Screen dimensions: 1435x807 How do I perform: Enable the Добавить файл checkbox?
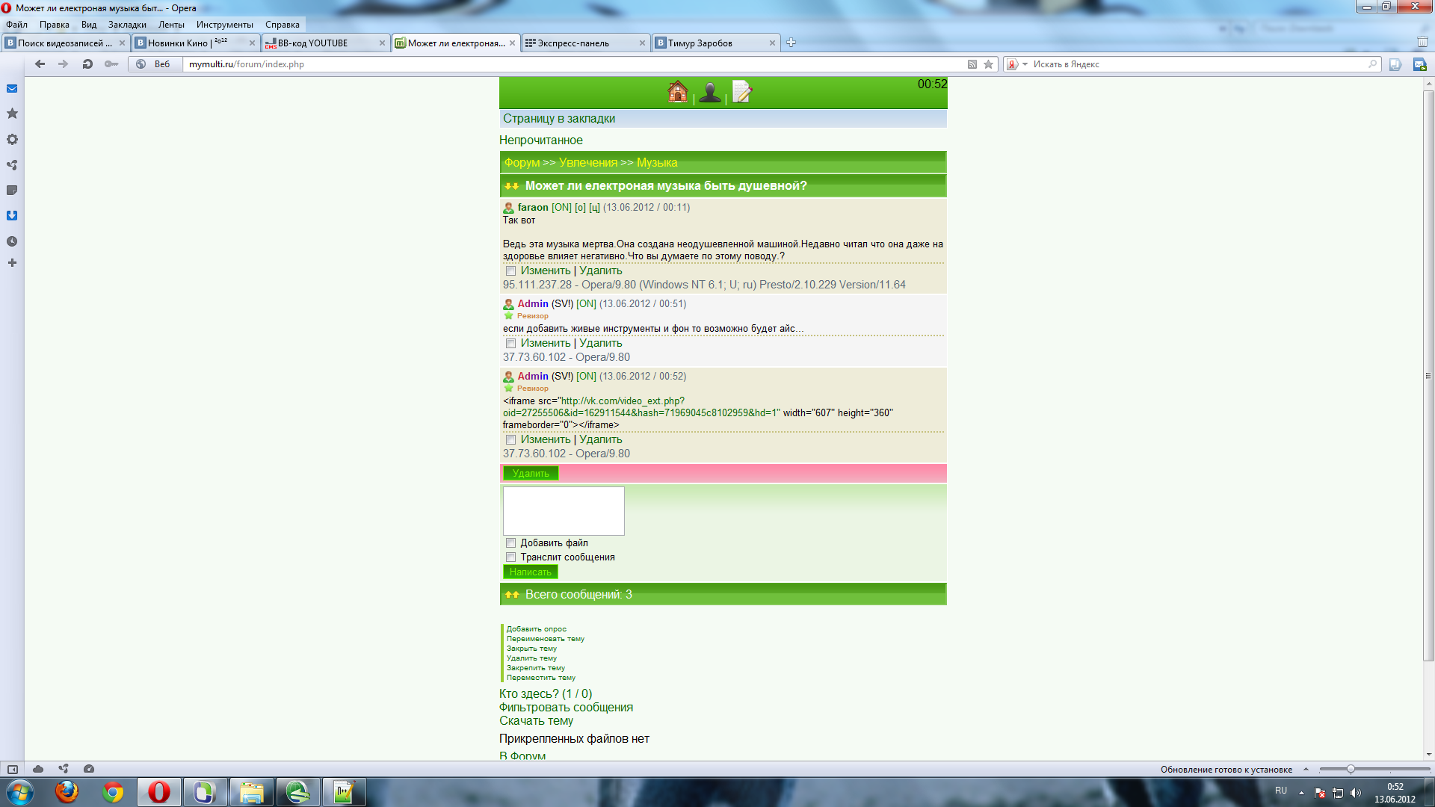point(510,543)
